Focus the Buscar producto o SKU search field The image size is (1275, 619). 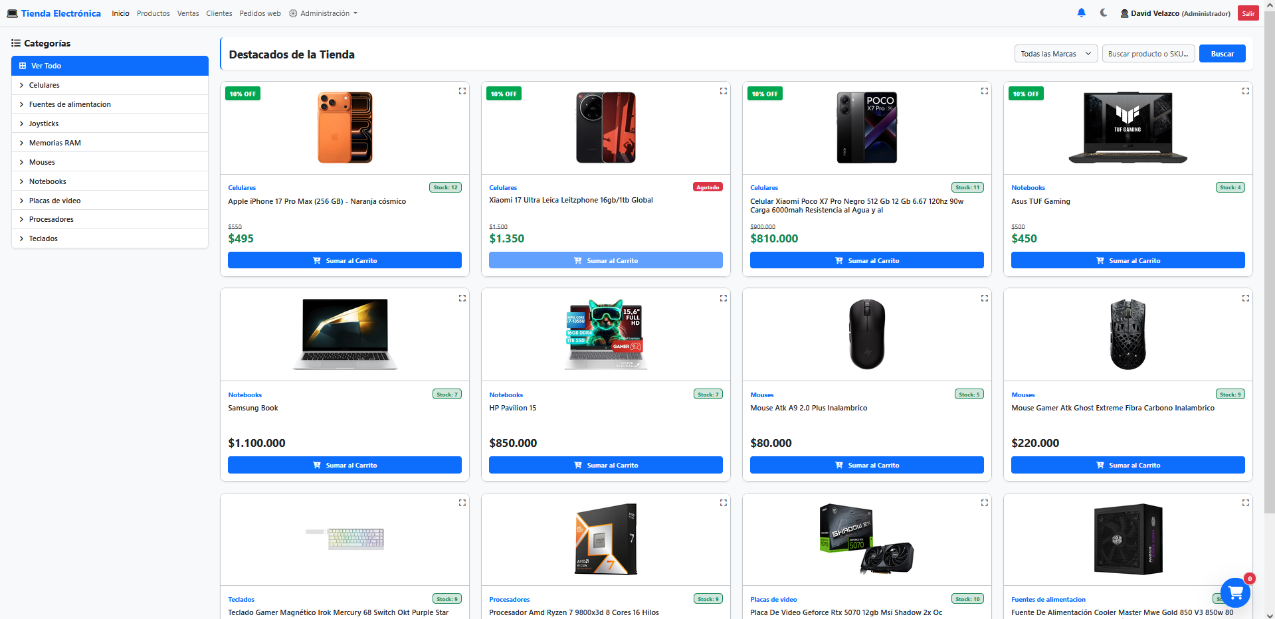[x=1149, y=54]
